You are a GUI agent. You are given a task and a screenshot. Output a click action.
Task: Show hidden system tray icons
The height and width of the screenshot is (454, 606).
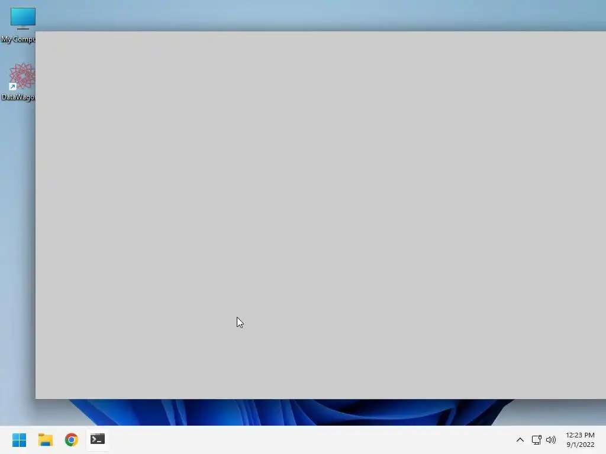point(520,440)
